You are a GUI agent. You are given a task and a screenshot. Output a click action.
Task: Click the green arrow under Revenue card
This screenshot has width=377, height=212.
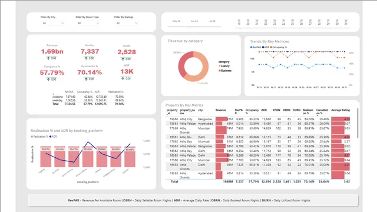click(x=48, y=58)
